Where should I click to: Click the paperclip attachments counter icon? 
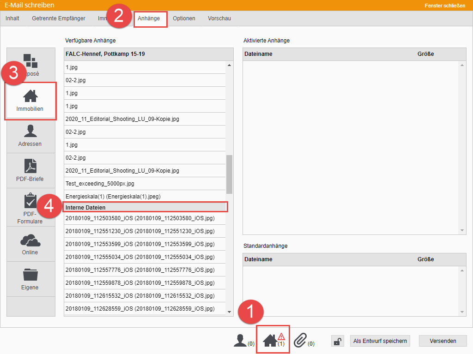pos(301,341)
